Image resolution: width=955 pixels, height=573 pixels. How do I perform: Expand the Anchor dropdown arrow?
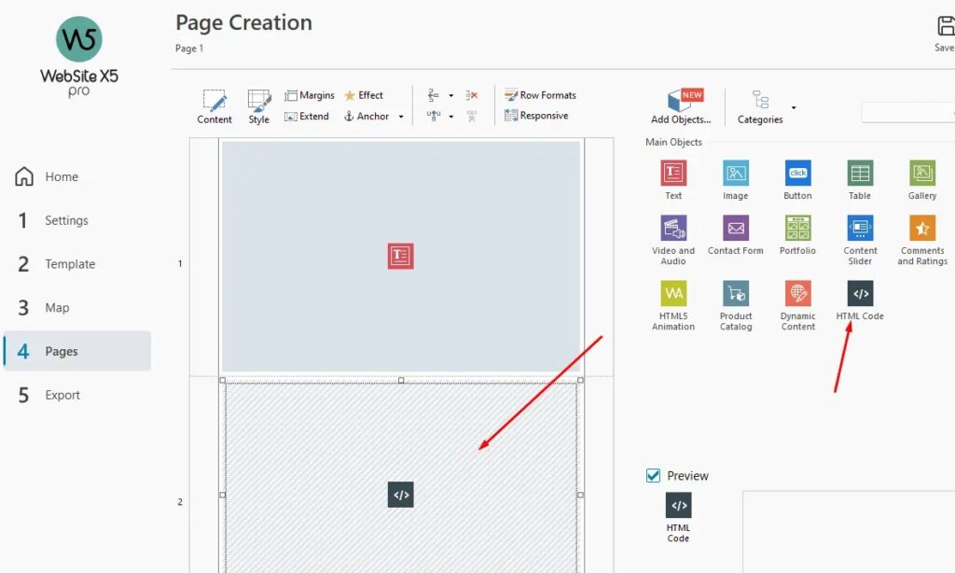(401, 117)
